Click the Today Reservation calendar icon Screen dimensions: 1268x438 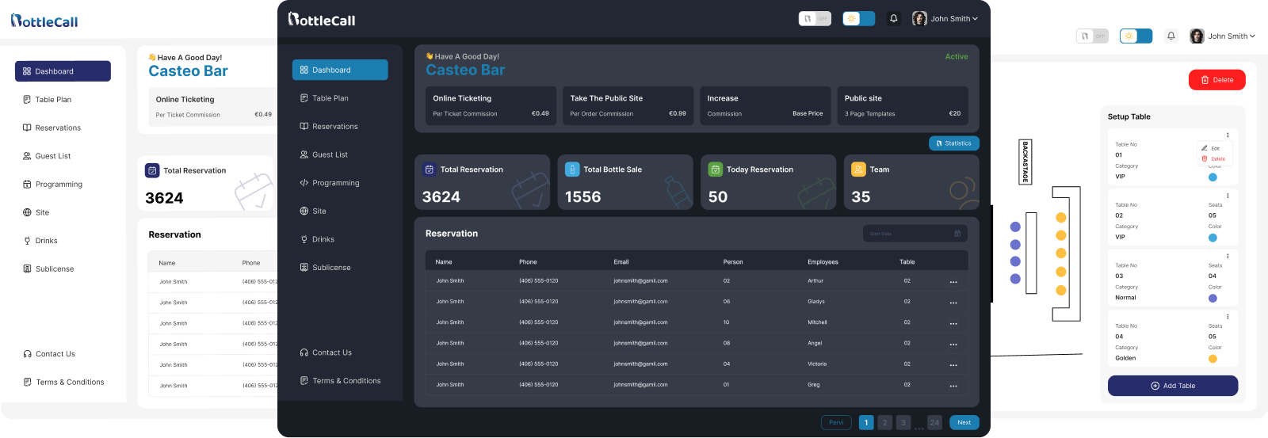(715, 169)
